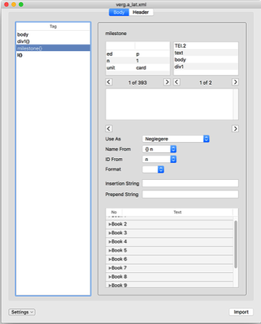Click the 'card' attribute value
261x324 pixels.
[141, 68]
